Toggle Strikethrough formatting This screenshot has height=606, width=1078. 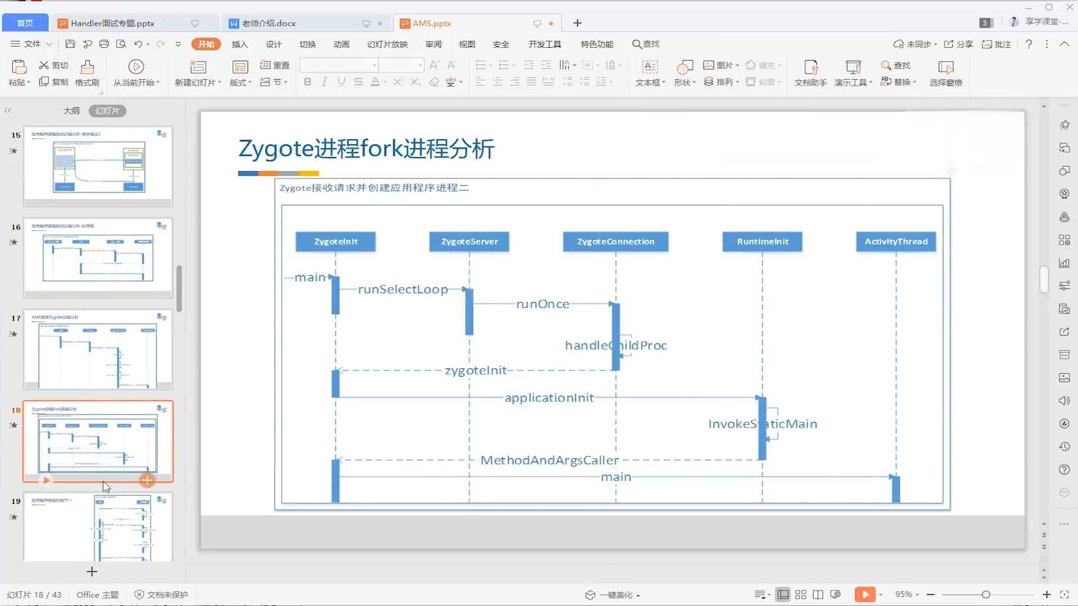tap(358, 82)
